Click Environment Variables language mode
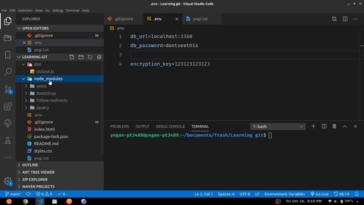Image resolution: width=364 pixels, height=205 pixels. click(x=284, y=194)
